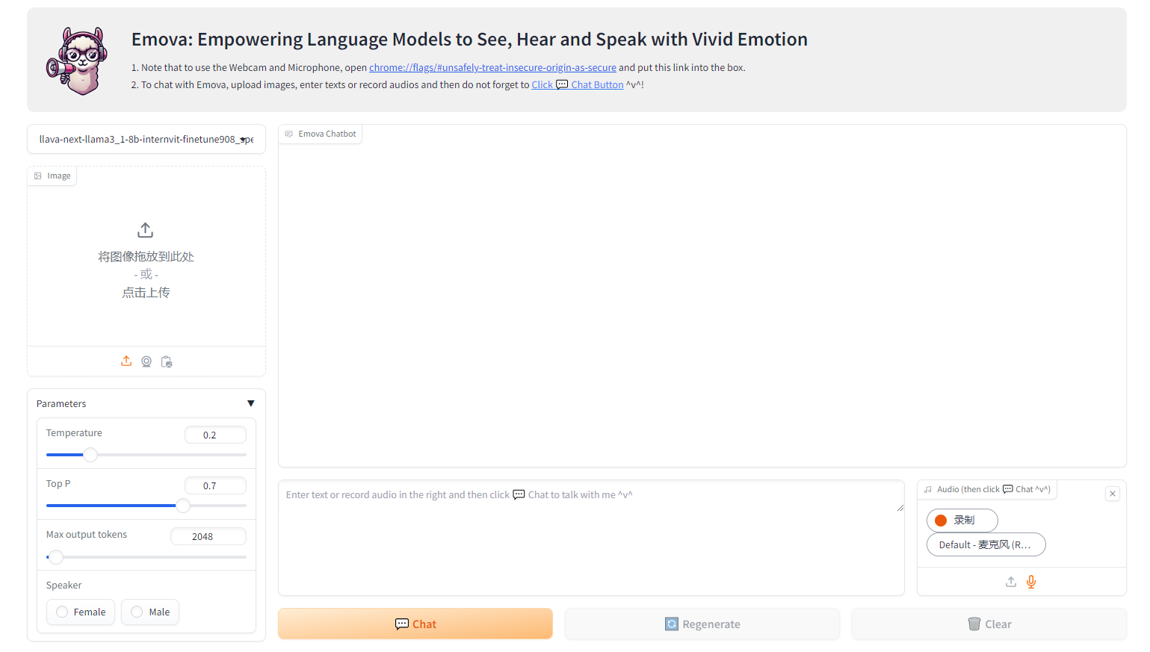Select the paste image from clipboard icon
This screenshot has width=1150, height=652.
pyautogui.click(x=167, y=361)
